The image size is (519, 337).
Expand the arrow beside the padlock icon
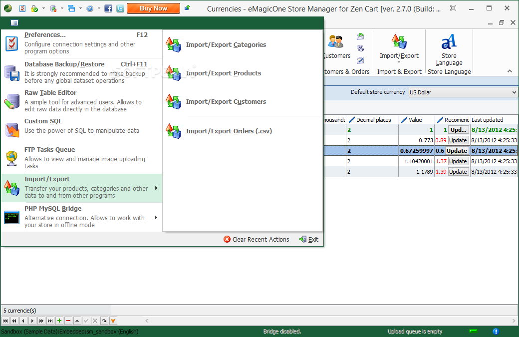[x=43, y=8]
